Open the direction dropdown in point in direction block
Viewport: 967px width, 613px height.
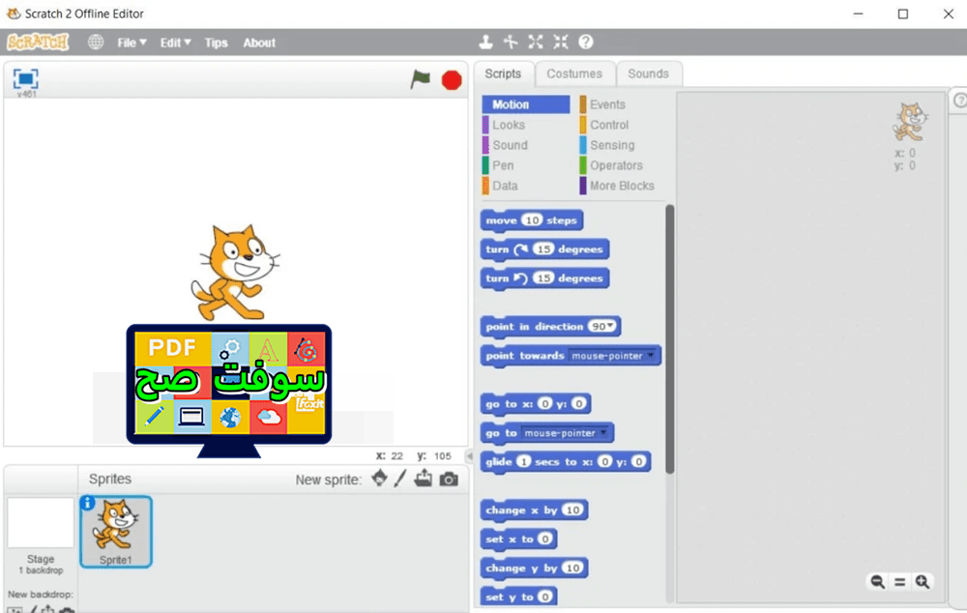pos(610,326)
